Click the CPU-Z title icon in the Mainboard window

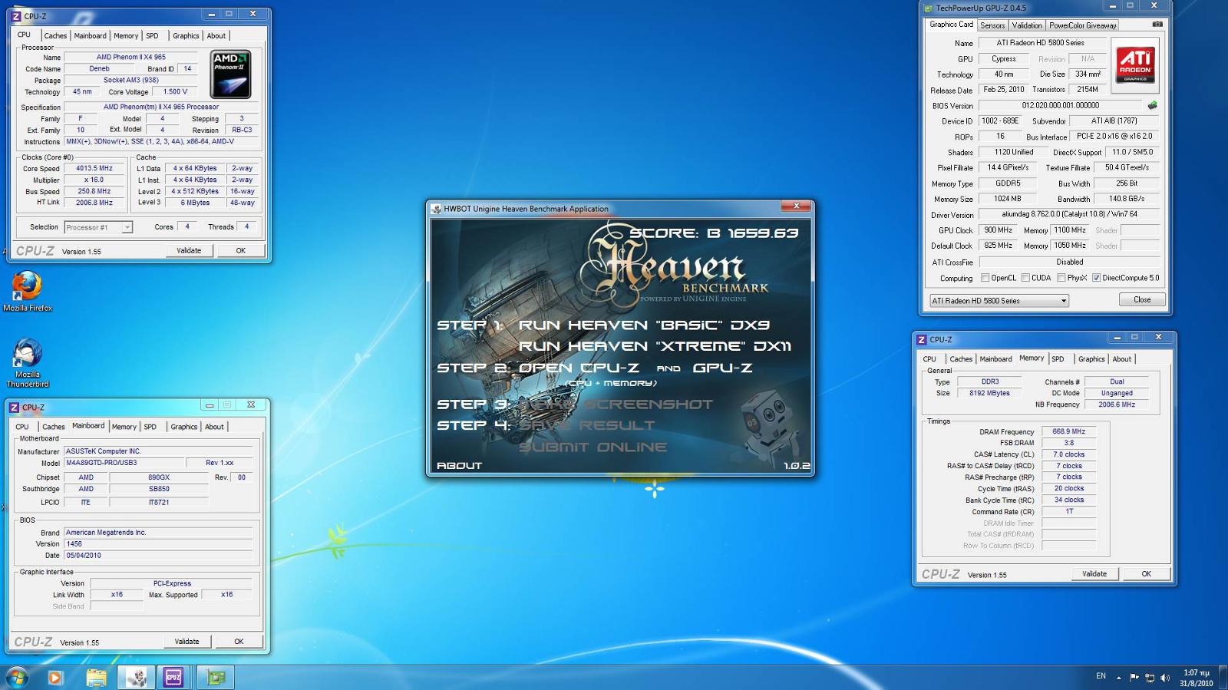tap(15, 408)
